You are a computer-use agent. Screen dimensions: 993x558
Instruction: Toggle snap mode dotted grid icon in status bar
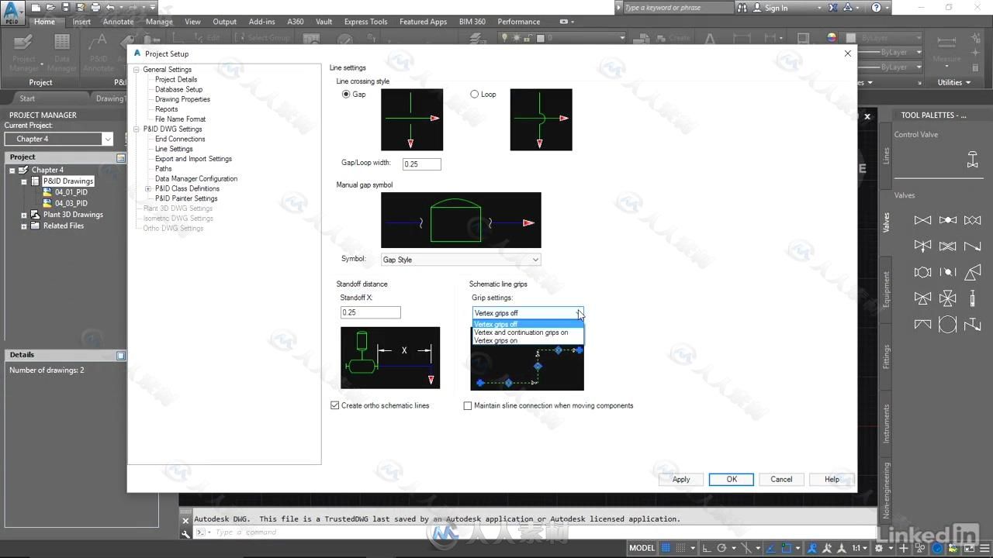coord(681,548)
